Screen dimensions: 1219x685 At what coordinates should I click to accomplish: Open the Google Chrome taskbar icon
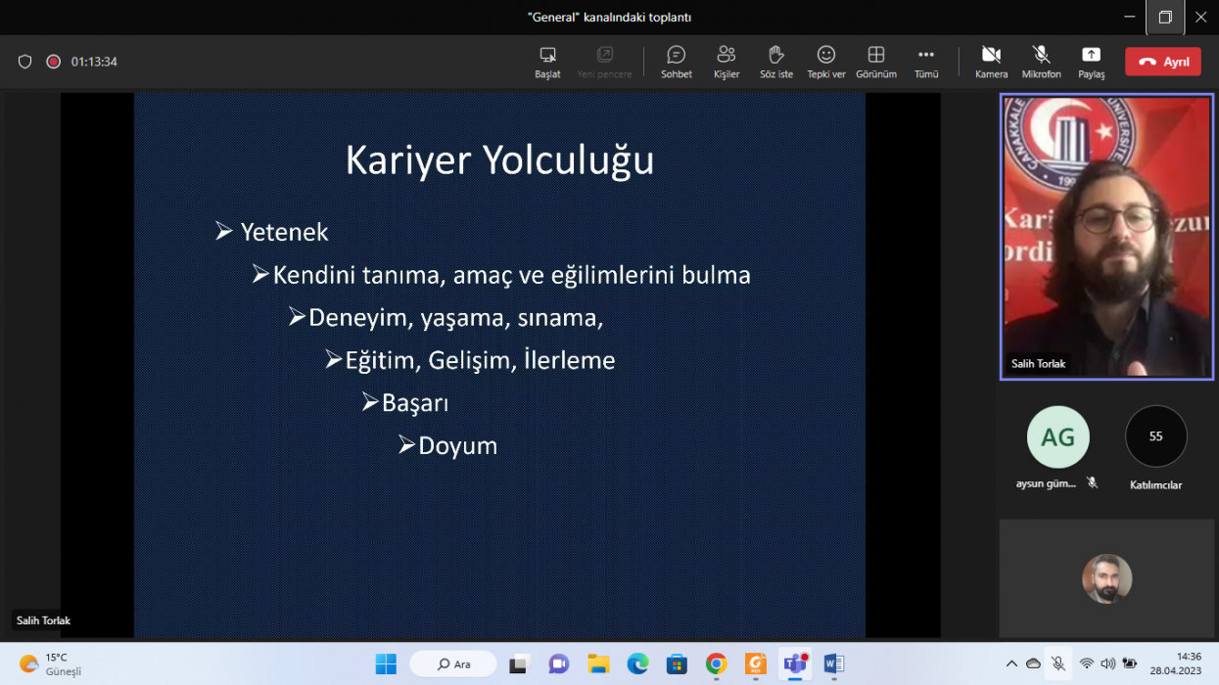716,664
